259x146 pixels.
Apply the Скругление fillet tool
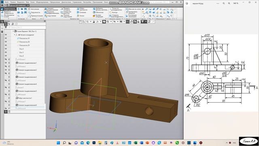50,16
